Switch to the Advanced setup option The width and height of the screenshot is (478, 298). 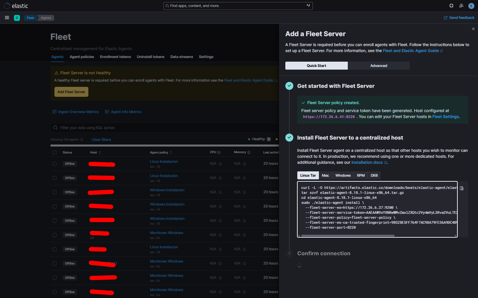[379, 66]
